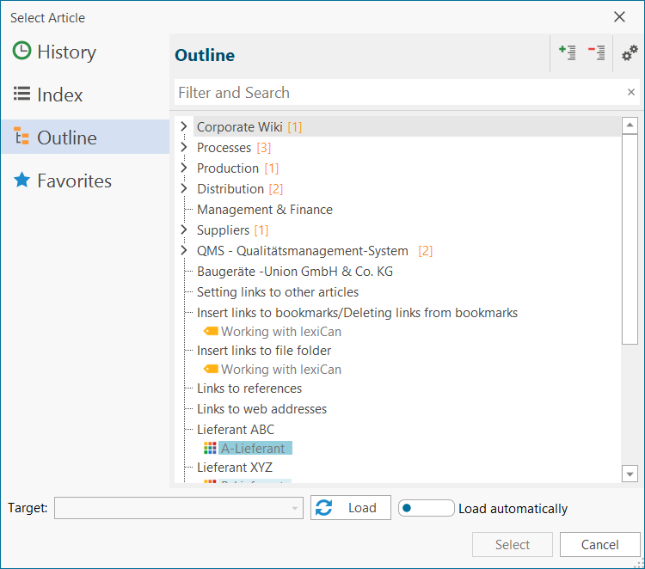The width and height of the screenshot is (645, 569).
Task: Clear the Filter and Search field
Action: (630, 93)
